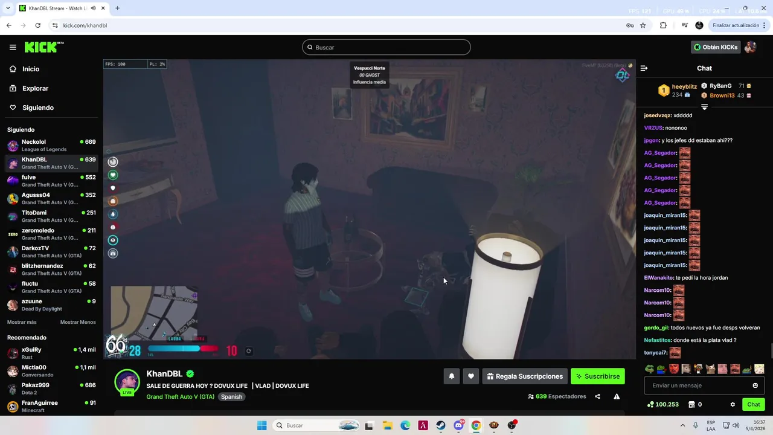The height and width of the screenshot is (435, 773).
Task: Click the KICK logo
Action: point(43,47)
